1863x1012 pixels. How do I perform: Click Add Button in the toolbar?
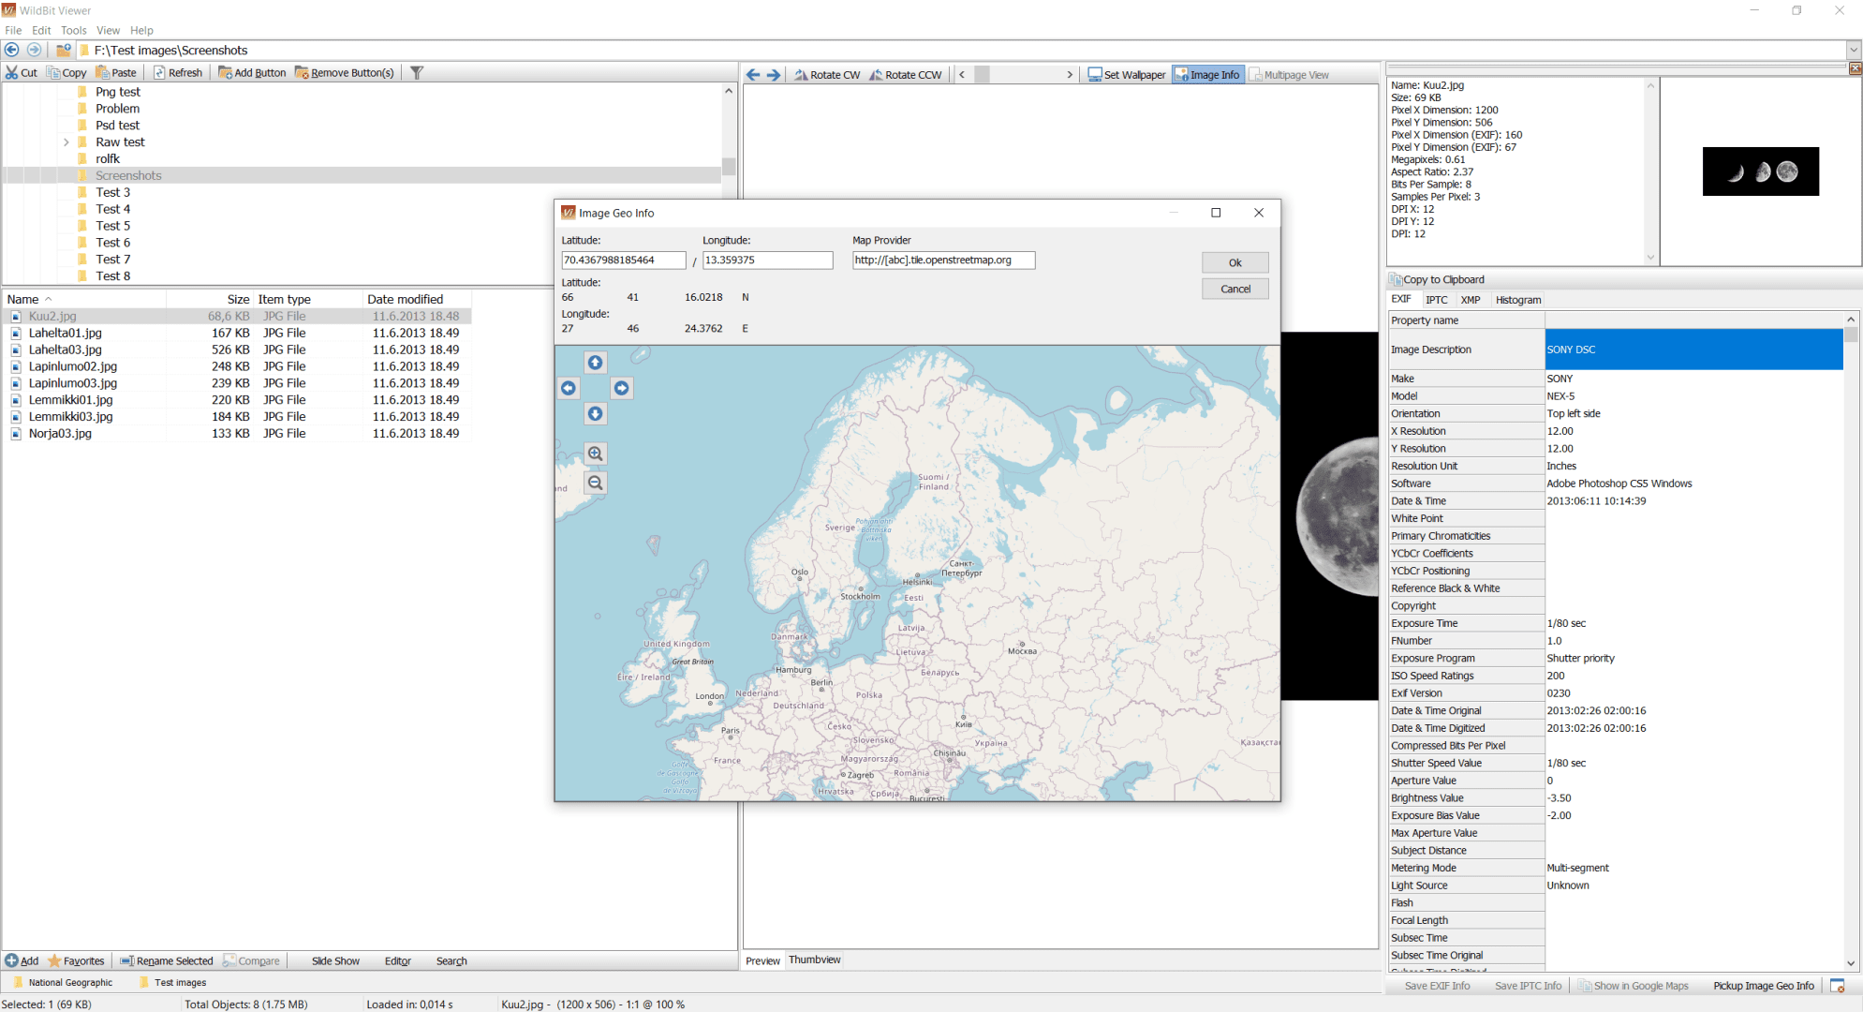(252, 72)
